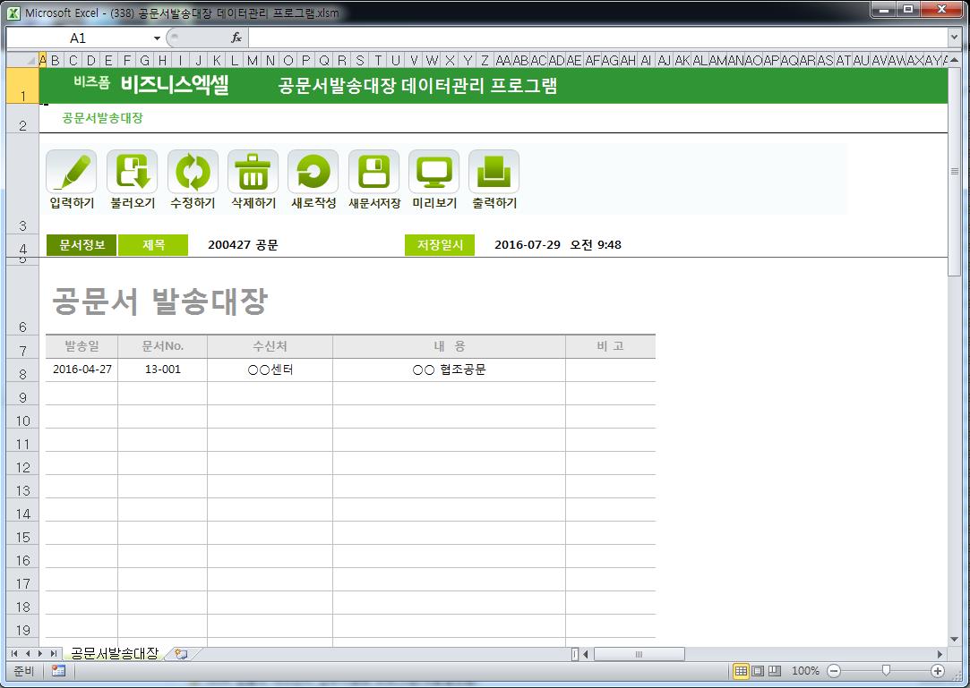
Task: Click the 제목 label button
Action: pyautogui.click(x=153, y=245)
